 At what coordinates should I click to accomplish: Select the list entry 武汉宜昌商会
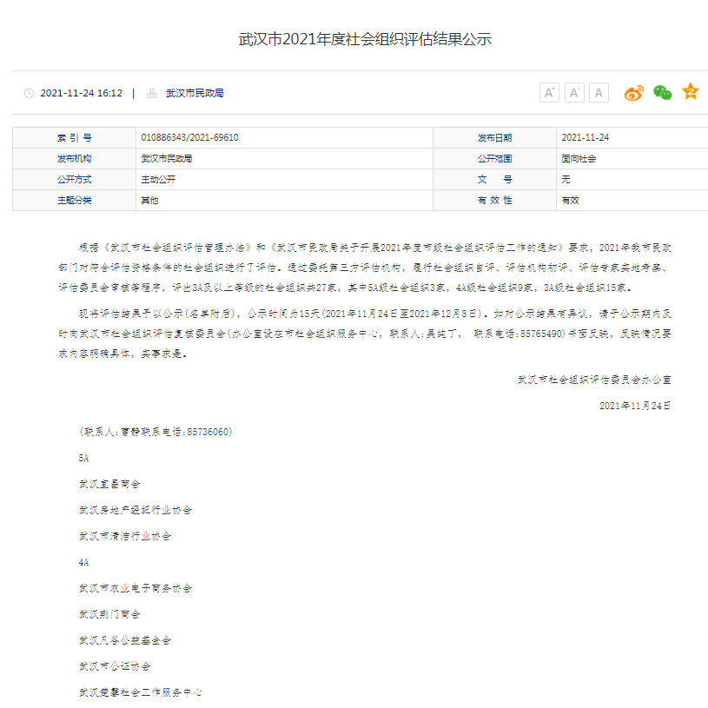point(109,484)
